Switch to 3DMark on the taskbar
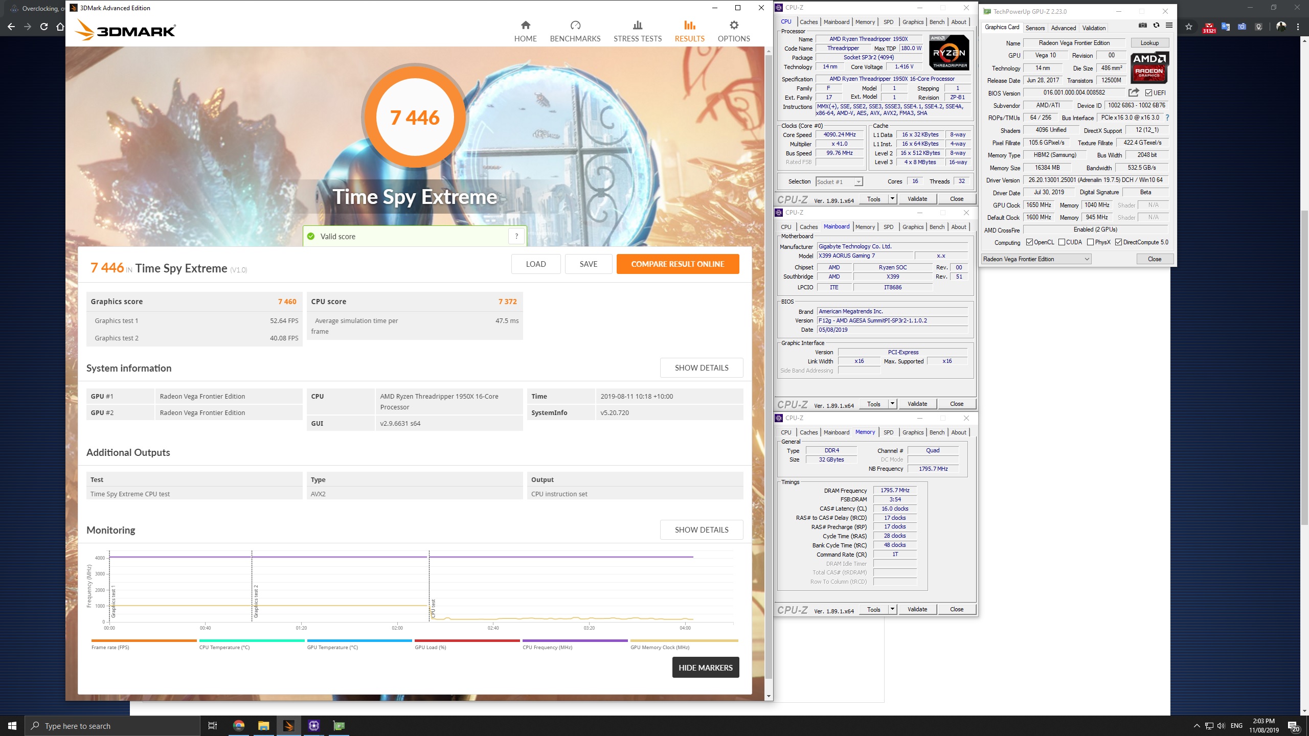This screenshot has width=1309, height=736. point(288,725)
